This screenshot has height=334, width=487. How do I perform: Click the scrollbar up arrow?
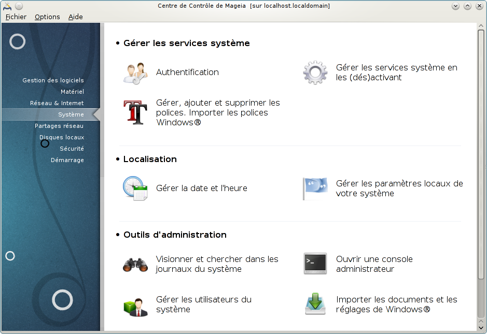tap(481, 26)
